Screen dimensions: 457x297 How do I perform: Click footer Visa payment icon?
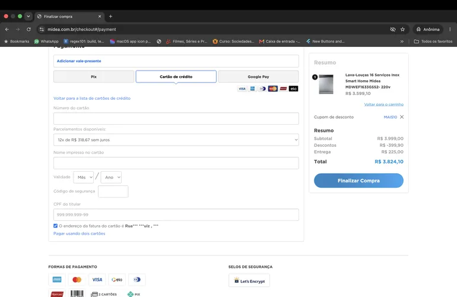coord(97,280)
